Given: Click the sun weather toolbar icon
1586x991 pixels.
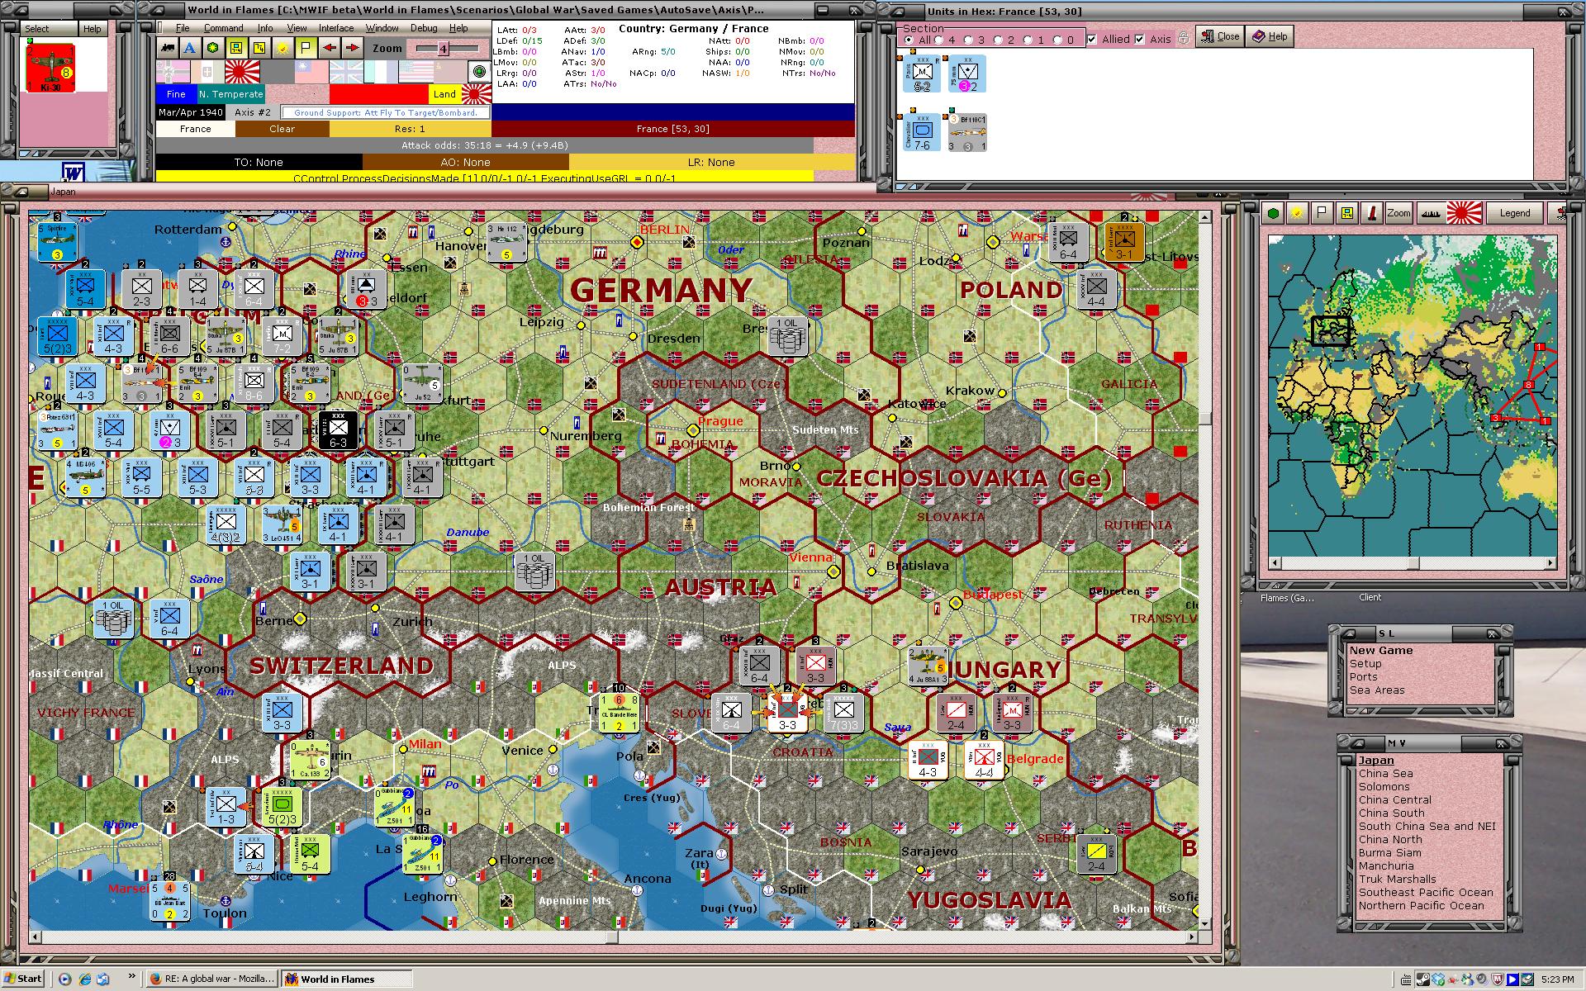Looking at the screenshot, I should pos(283,48).
